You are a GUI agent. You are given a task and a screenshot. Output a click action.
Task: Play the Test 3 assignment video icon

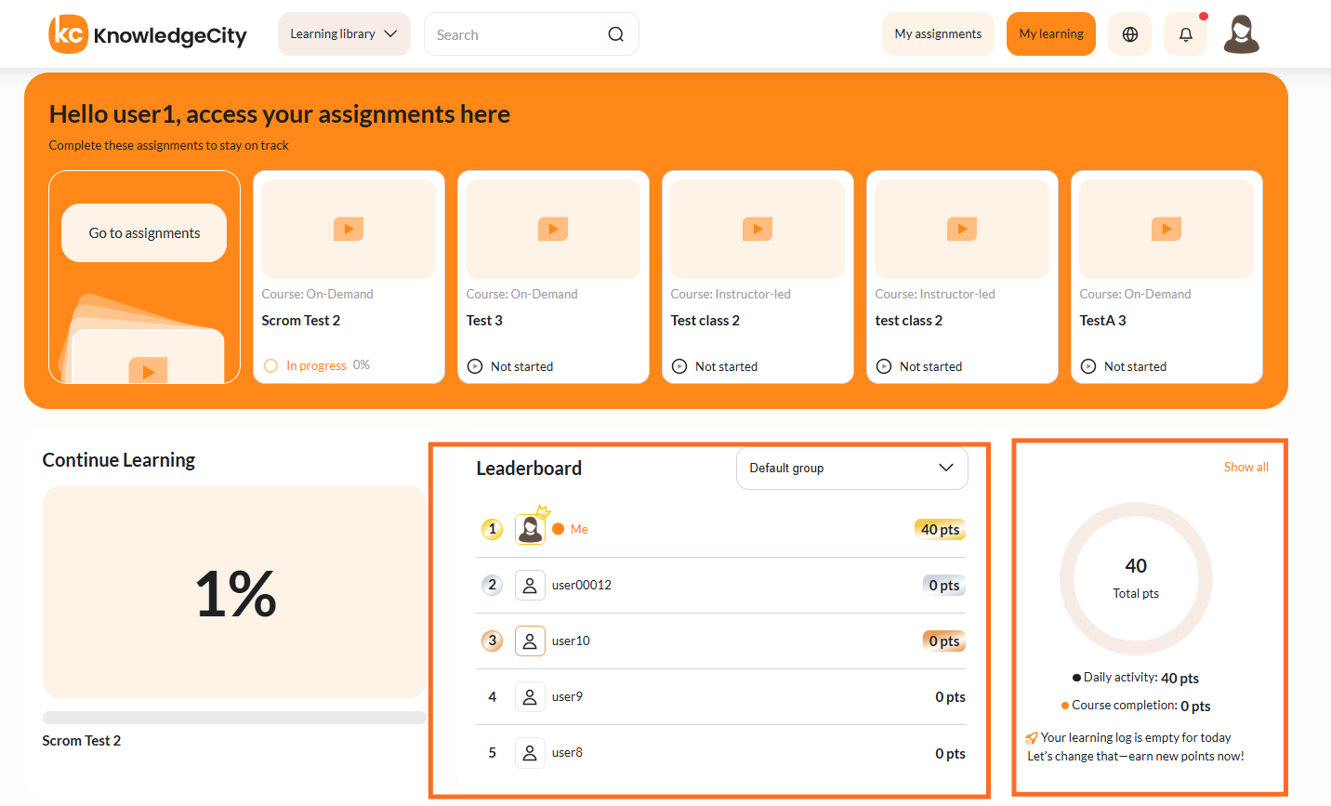[553, 229]
